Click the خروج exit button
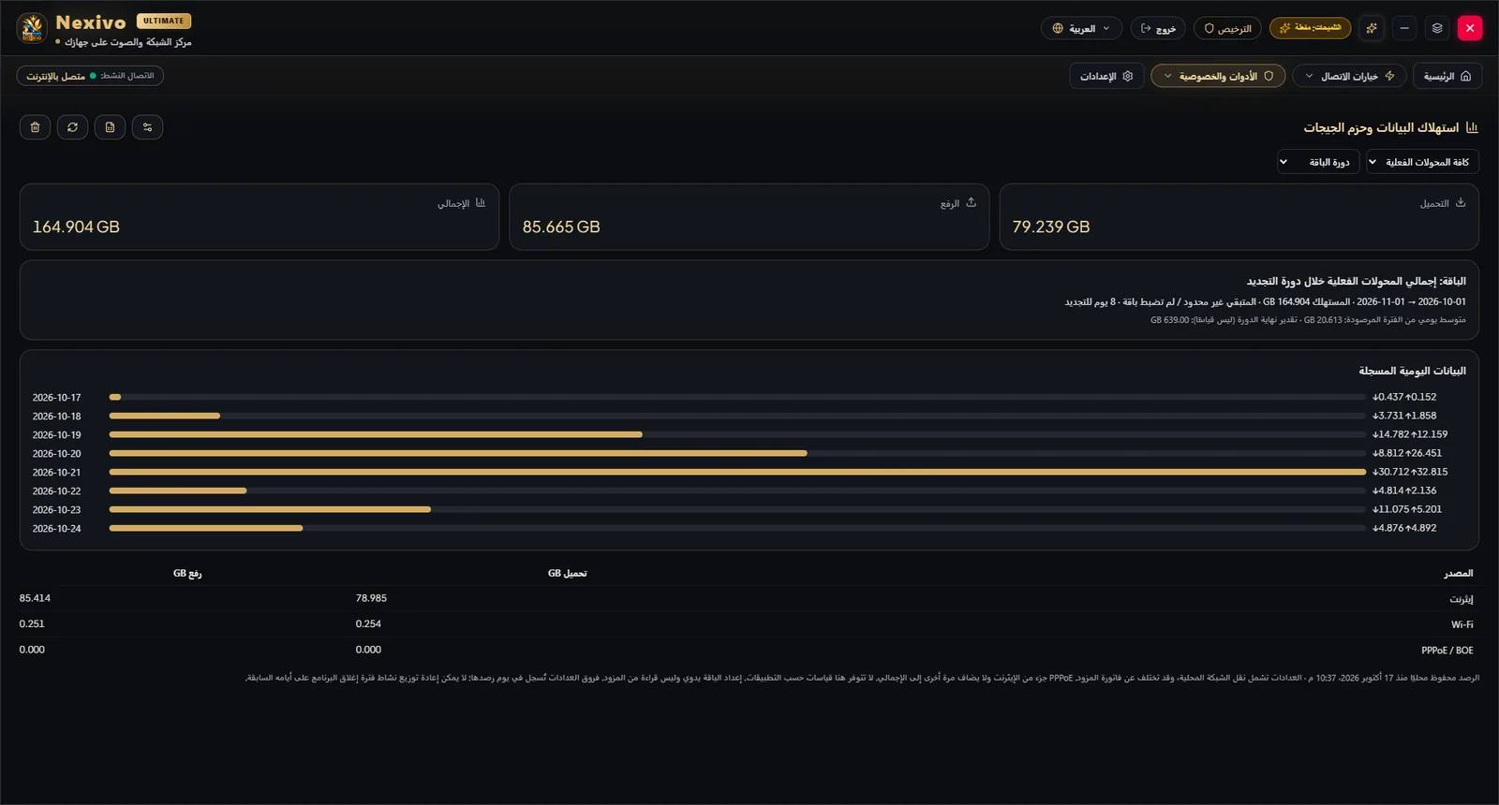The image size is (1499, 805). click(x=1158, y=28)
